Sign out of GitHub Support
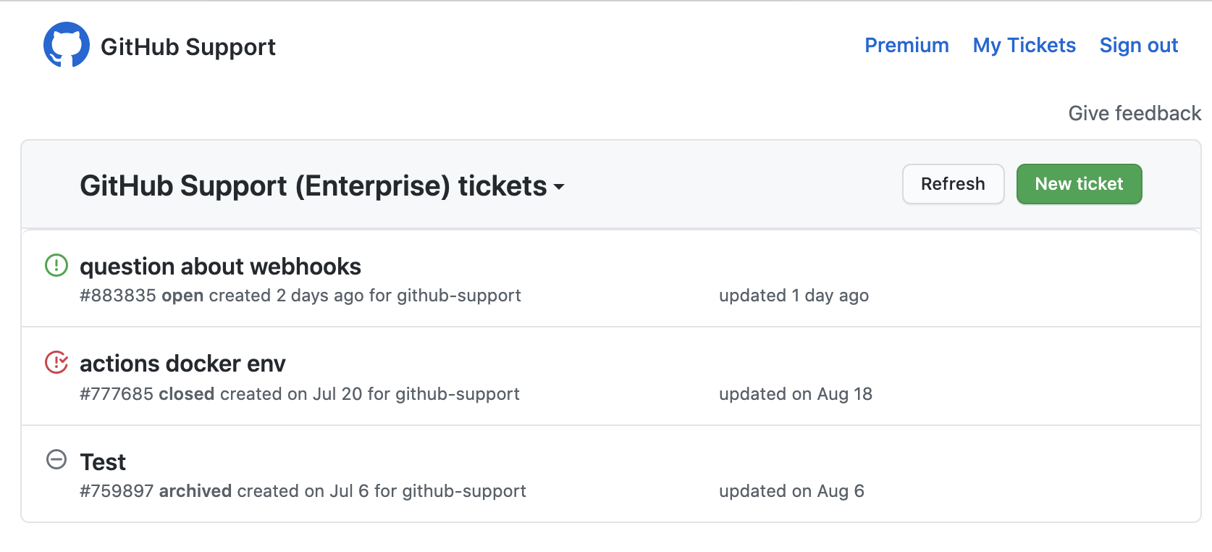Screen dimensions: 1212x552 pyautogui.click(x=1138, y=45)
